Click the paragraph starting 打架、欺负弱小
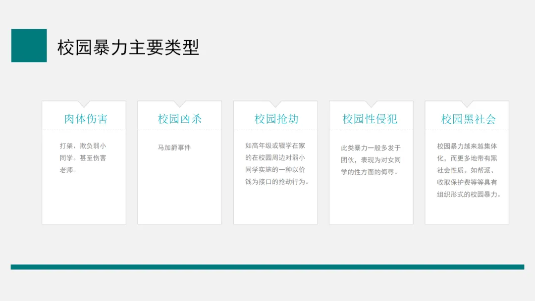 tap(83, 158)
